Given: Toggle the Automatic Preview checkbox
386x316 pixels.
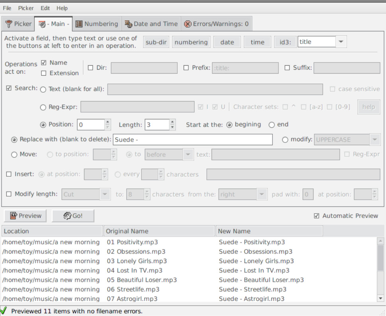Looking at the screenshot, I should 317,216.
